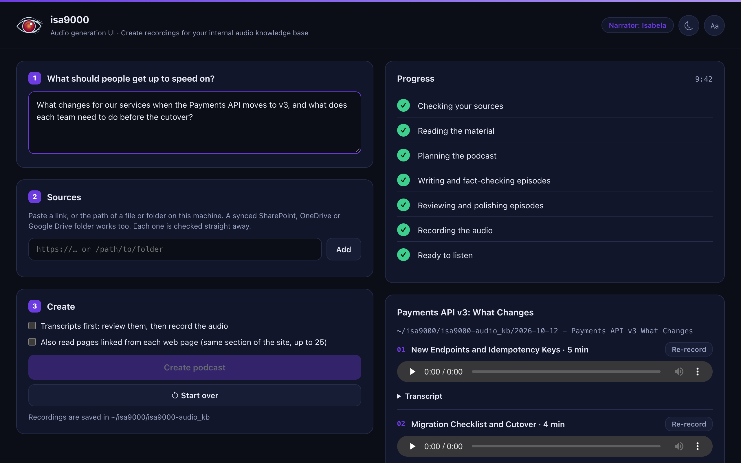
Task: Click the green check beside Planning the podcast
Action: [403, 155]
